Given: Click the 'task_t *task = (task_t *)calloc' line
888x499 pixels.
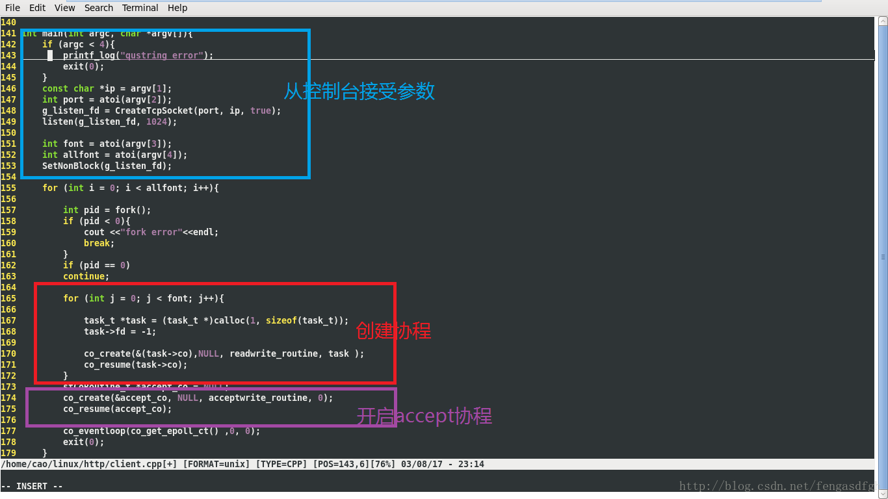Looking at the screenshot, I should coord(216,320).
